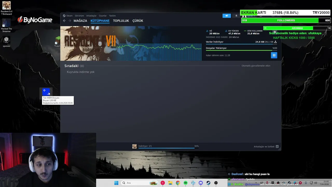Switch to the TOPLULUK tab
Screen dimensions: 332x187
[x=121, y=21]
